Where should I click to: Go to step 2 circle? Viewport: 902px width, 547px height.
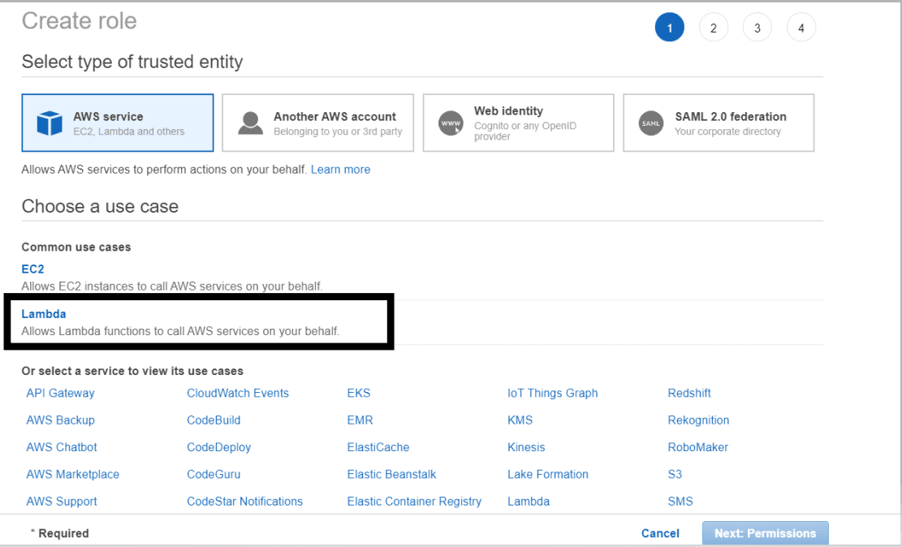point(714,28)
